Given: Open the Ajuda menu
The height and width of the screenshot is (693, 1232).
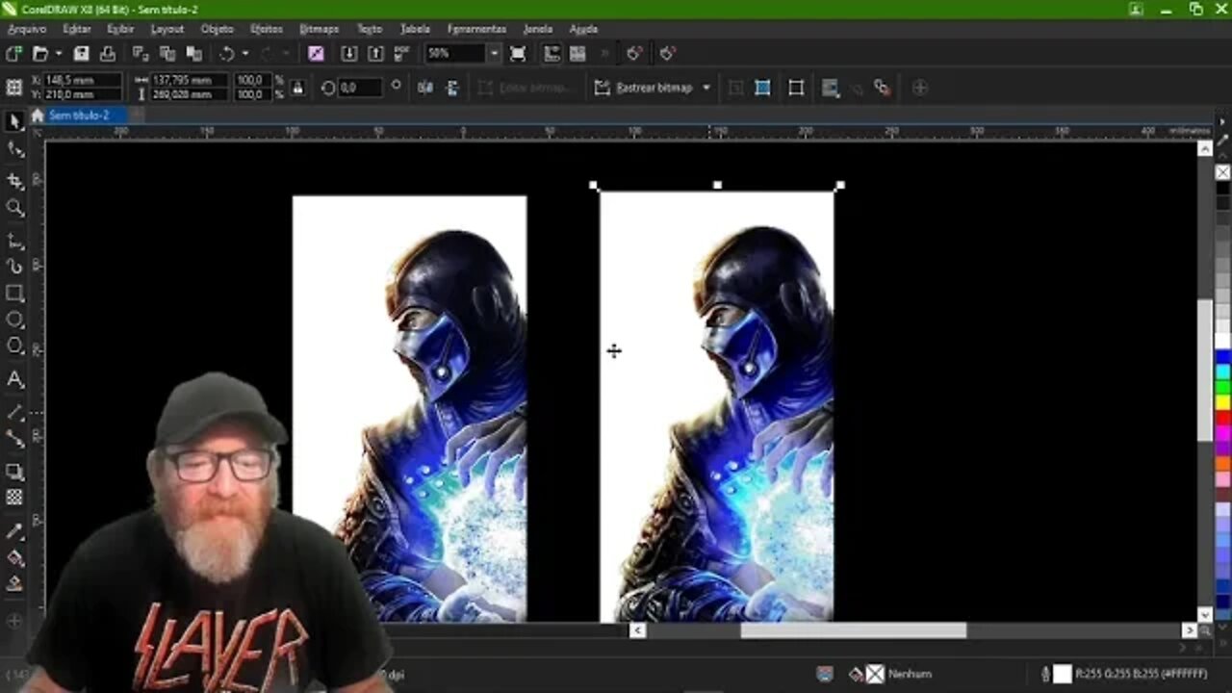Looking at the screenshot, I should coord(583,29).
